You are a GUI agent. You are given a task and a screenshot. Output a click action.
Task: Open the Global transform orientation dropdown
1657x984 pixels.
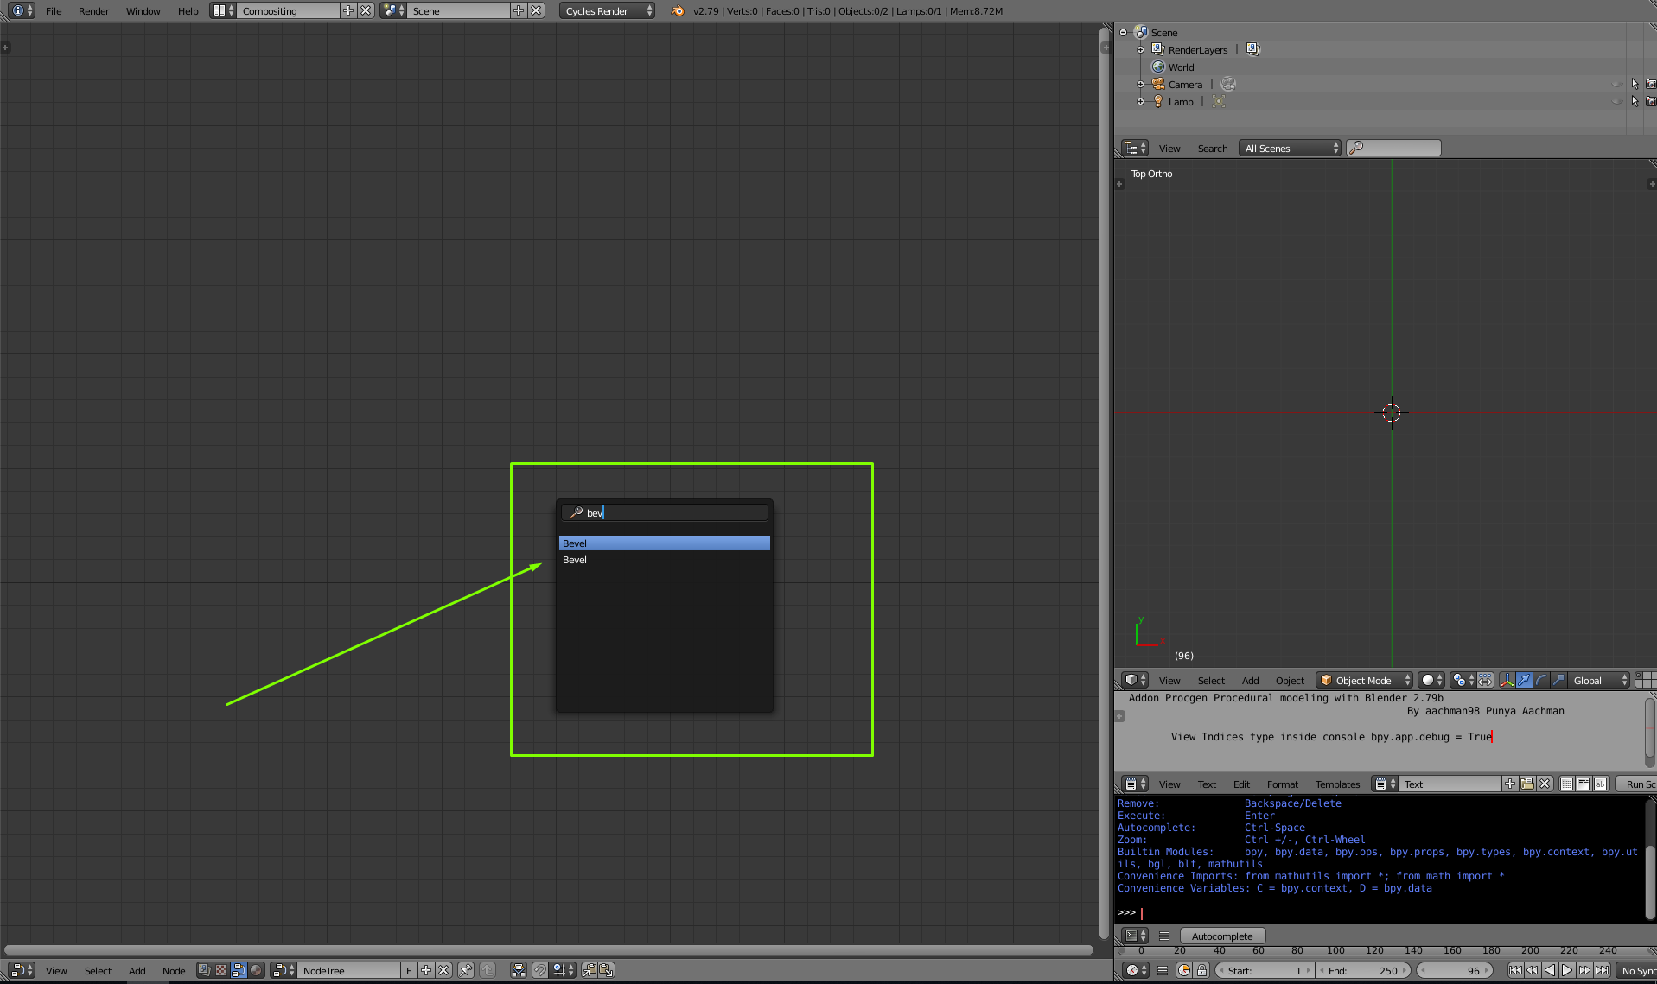[x=1599, y=681]
